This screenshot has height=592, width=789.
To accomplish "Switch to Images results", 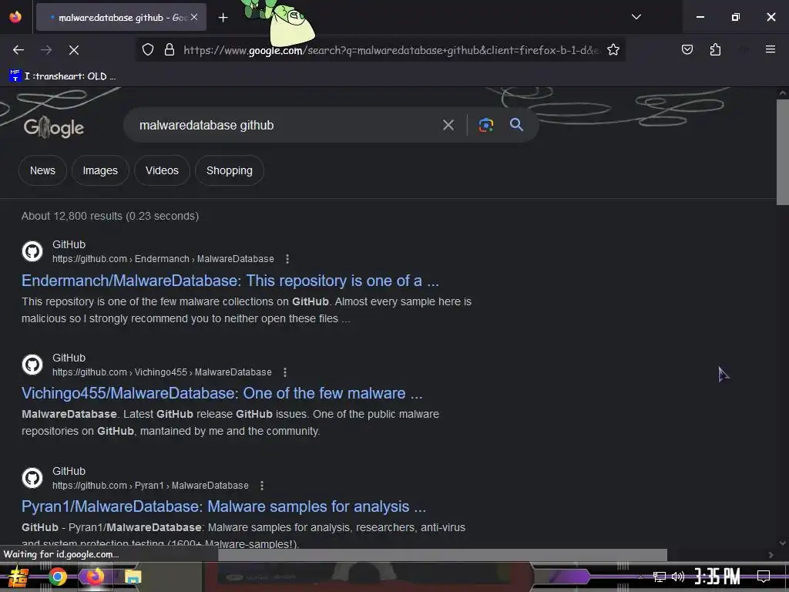I will [100, 170].
